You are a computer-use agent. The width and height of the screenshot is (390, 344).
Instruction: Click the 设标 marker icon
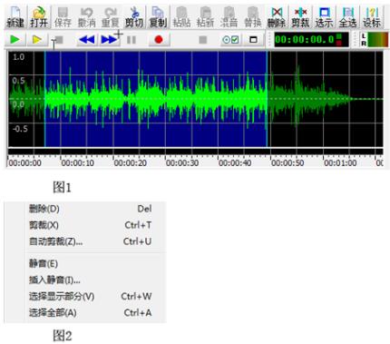[x=372, y=16]
